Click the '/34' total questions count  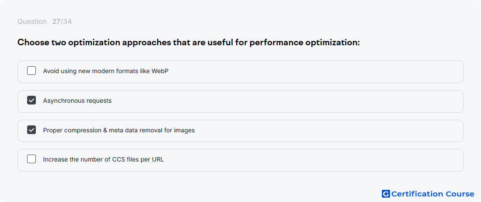[66, 22]
